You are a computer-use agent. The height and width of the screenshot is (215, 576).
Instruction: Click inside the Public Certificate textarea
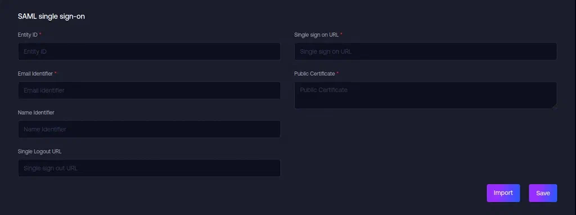[425, 95]
